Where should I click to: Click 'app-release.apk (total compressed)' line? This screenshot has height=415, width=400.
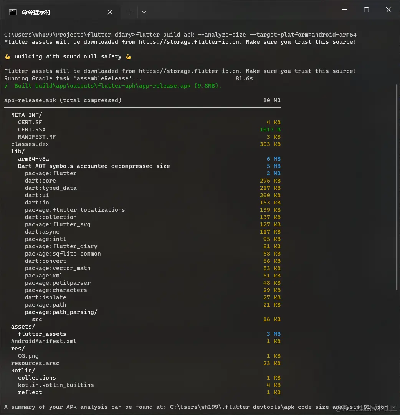pos(142,100)
